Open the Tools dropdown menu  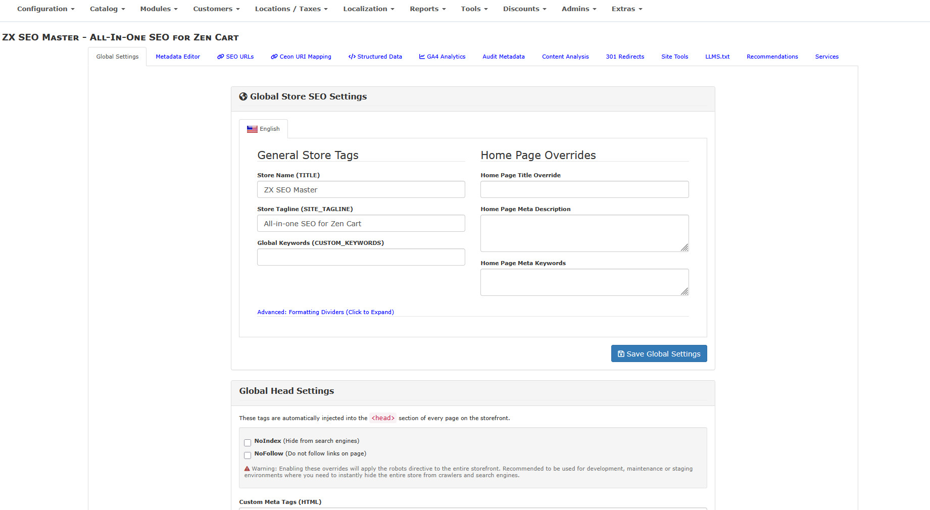(474, 9)
